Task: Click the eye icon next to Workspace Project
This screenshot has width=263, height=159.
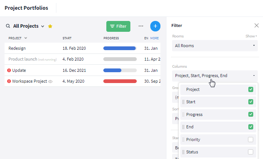Action: [50, 82]
